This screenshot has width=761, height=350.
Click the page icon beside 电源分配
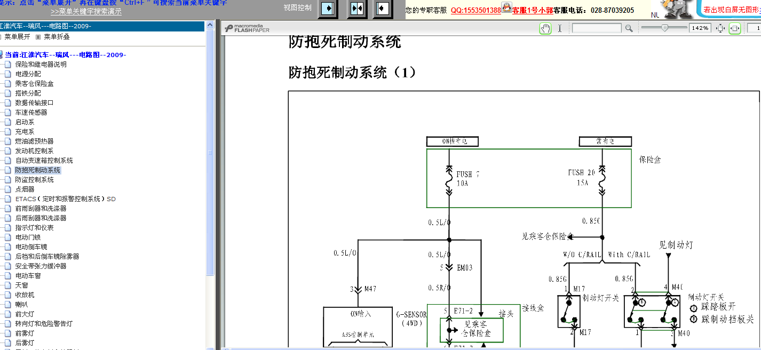click(7, 74)
